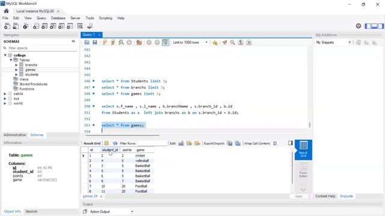Click the commit transaction icon
Viewport: 385px width, 216px height.
[x=149, y=43]
